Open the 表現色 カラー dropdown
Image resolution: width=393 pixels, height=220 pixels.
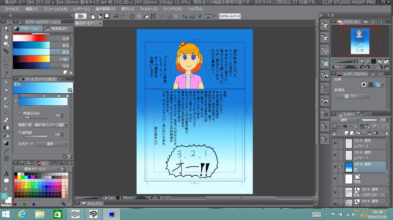(x=353, y=96)
